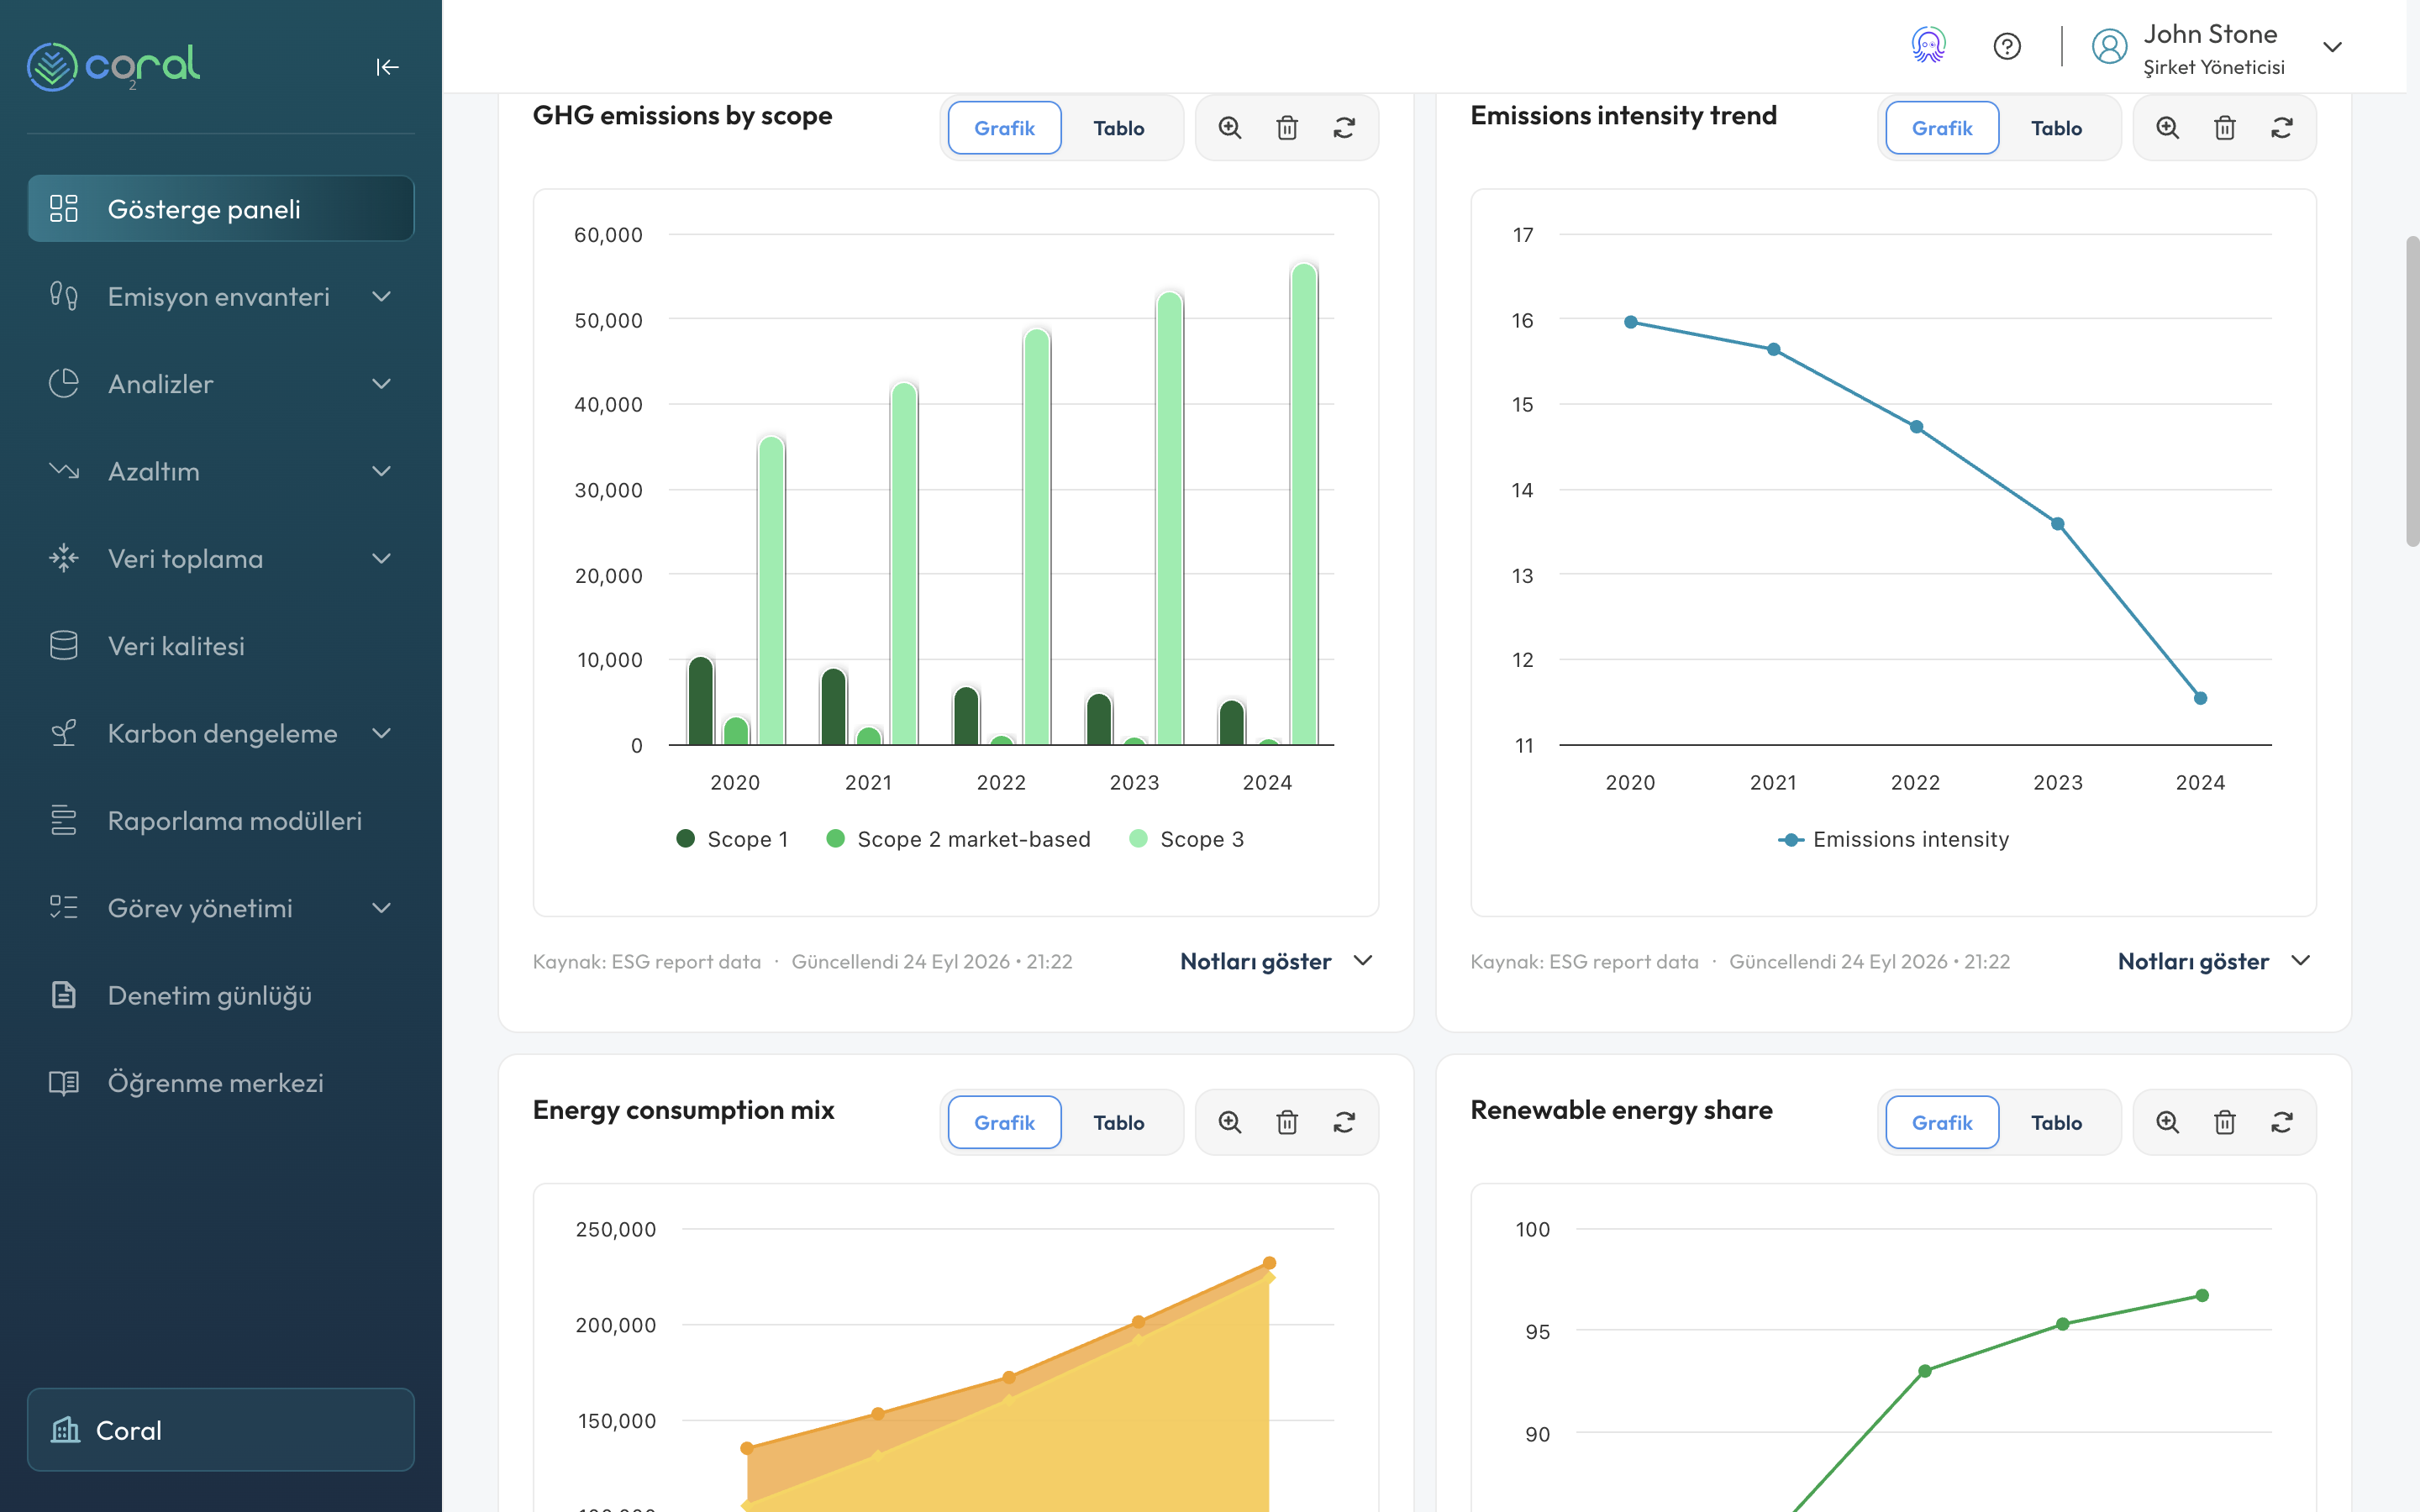
Task: Open the John Stone account dropdown arrow
Action: (x=2332, y=47)
